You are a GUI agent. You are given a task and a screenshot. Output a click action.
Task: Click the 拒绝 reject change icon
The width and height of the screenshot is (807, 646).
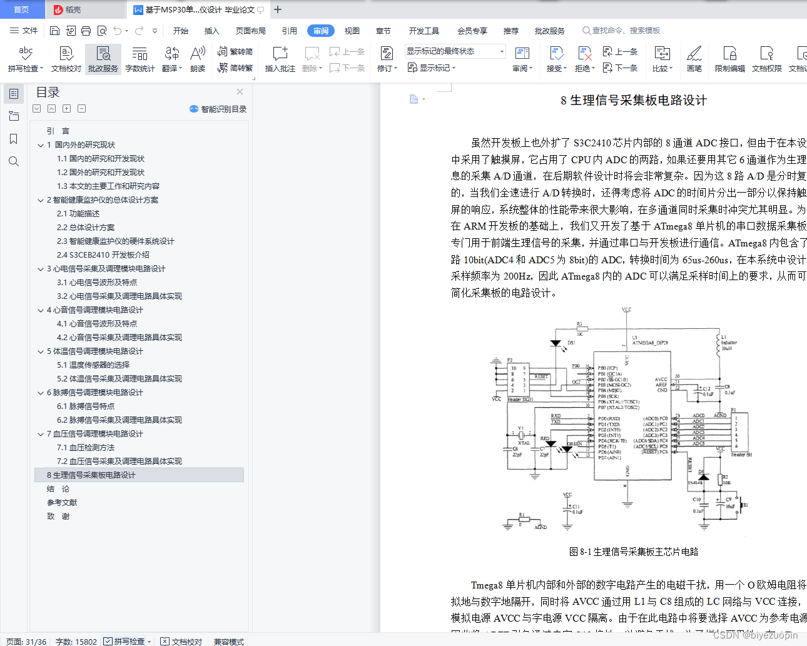pyautogui.click(x=584, y=54)
